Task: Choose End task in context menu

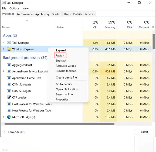Action: [x=61, y=61]
